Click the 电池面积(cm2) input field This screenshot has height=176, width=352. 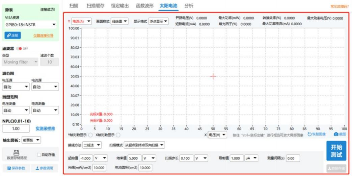click(145, 168)
